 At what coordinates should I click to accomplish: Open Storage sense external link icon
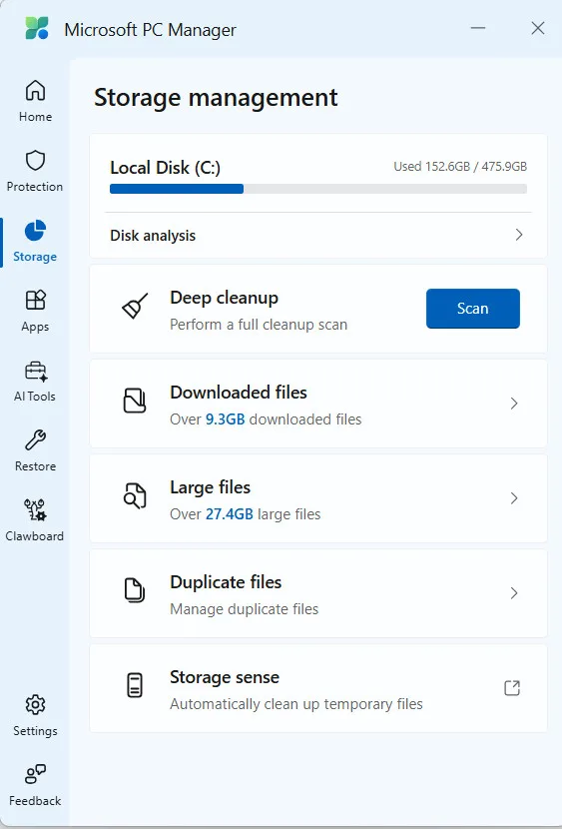pyautogui.click(x=512, y=688)
